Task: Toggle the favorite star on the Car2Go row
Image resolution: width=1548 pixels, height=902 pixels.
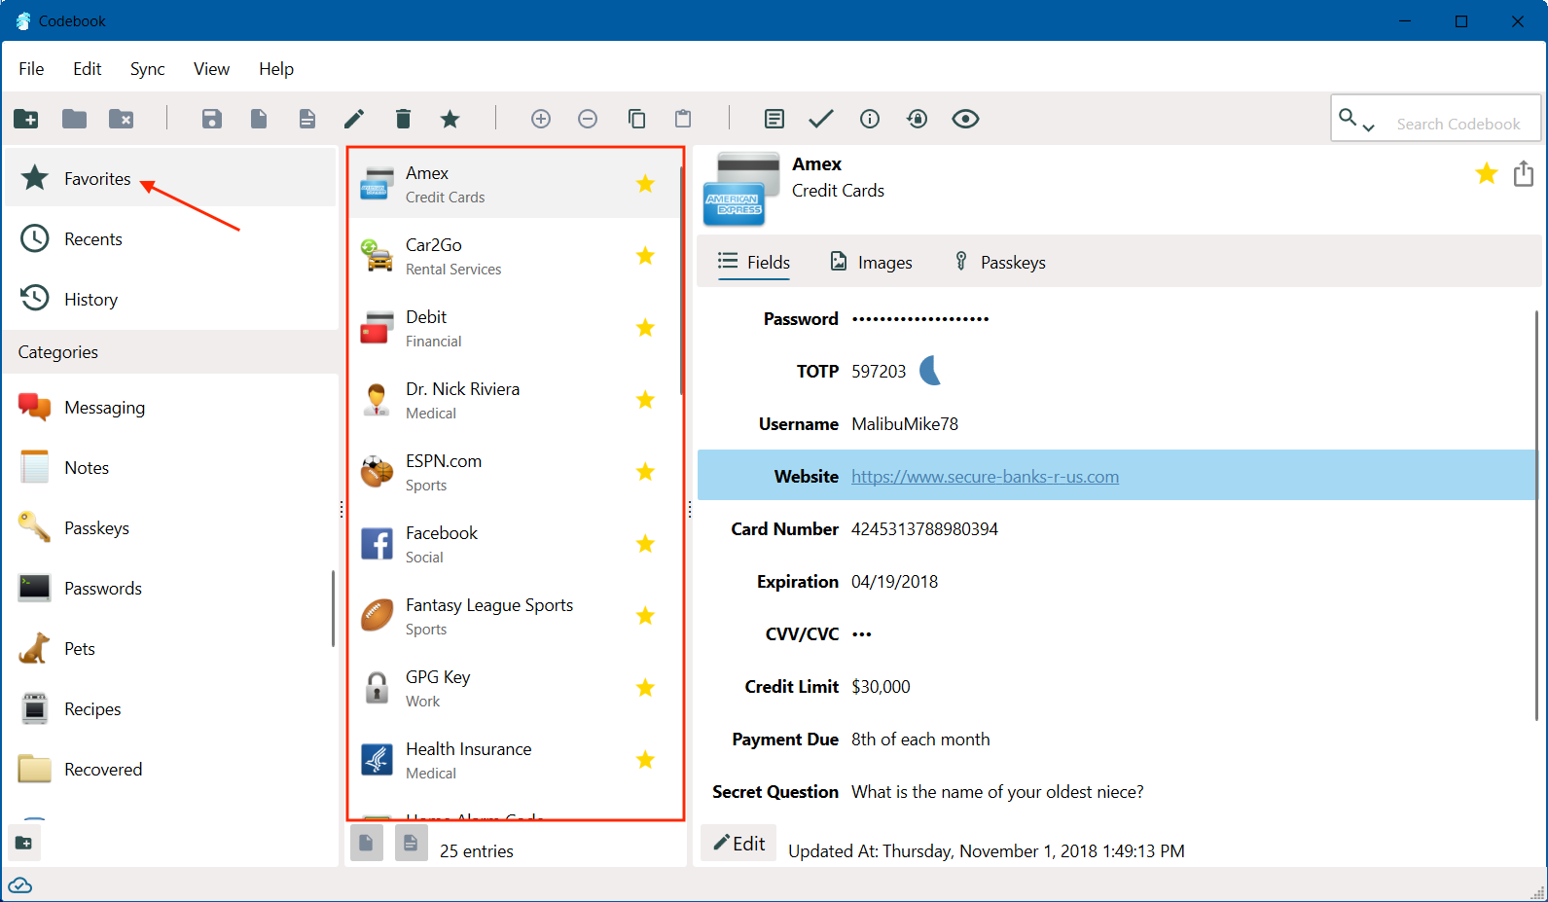Action: pos(645,256)
